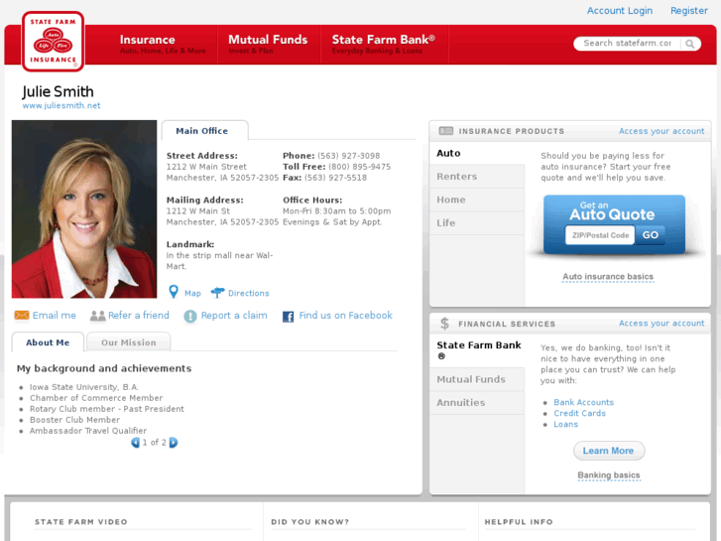Click the GO button for auto quote
The height and width of the screenshot is (541, 721).
[651, 235]
